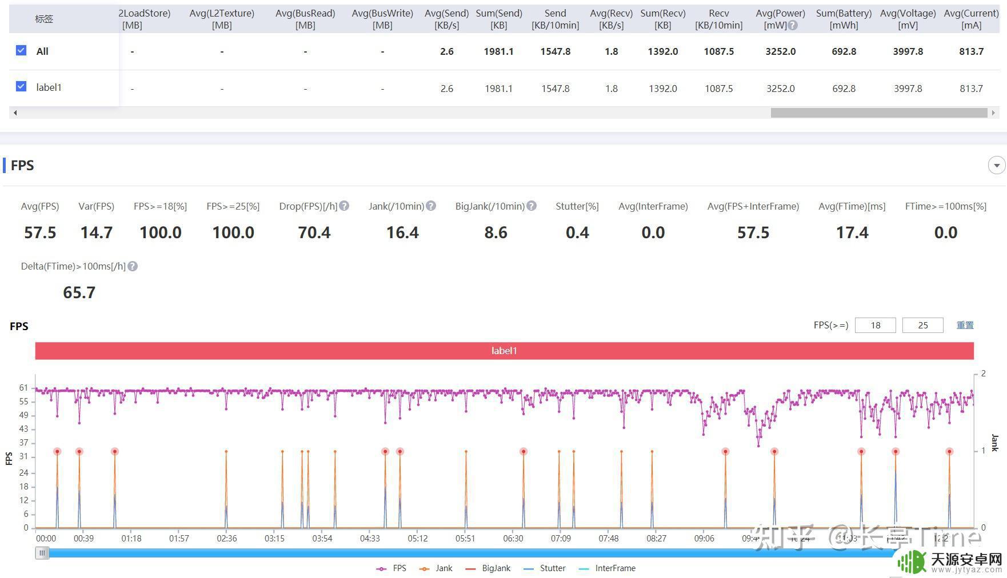The width and height of the screenshot is (1007, 578).
Task: Click the Jank value 16.4
Action: 402,232
